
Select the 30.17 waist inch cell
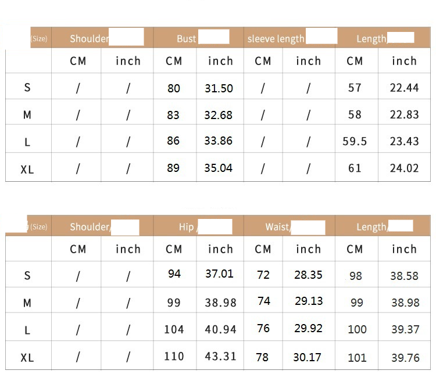[x=308, y=357]
